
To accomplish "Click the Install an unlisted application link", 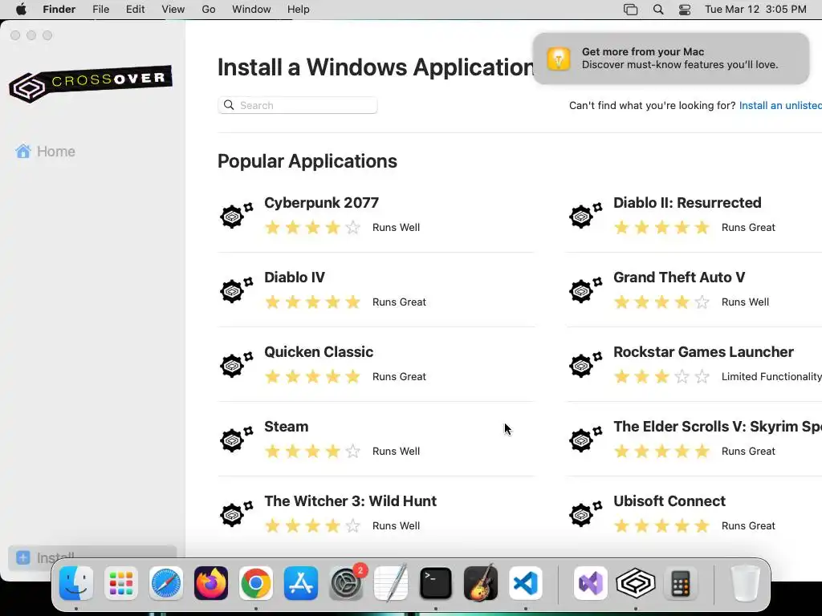I will pyautogui.click(x=780, y=105).
